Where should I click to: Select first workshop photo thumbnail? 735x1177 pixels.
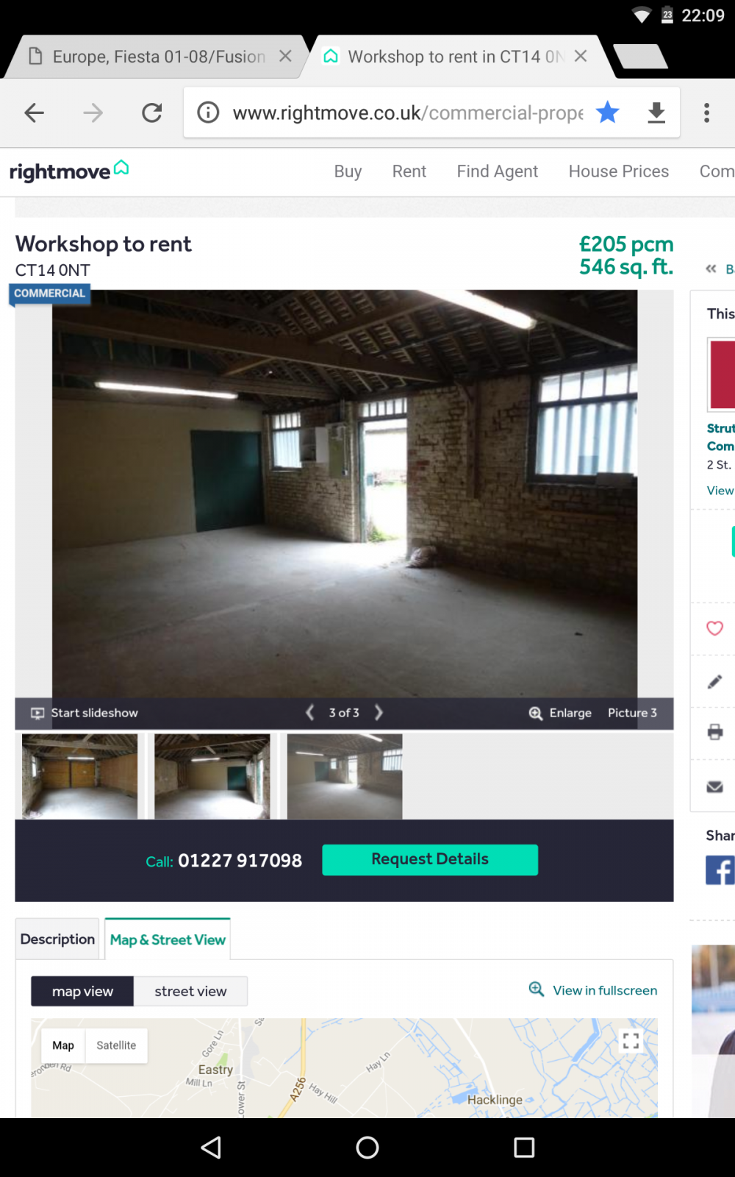click(79, 776)
